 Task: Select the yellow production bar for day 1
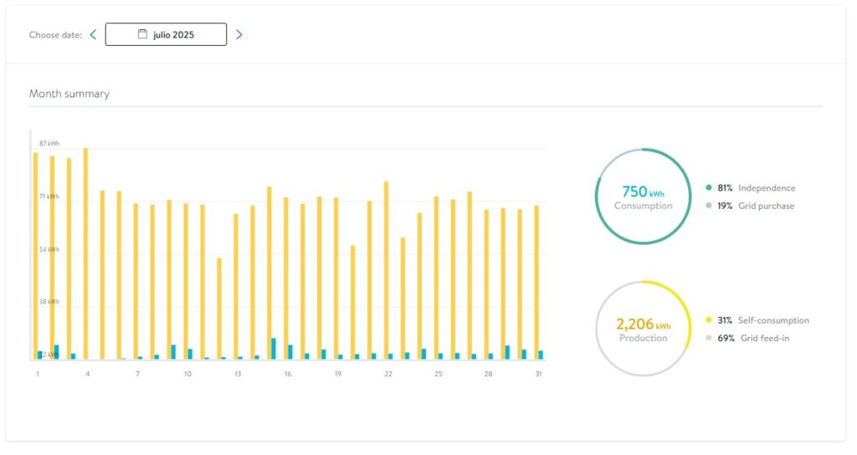pyautogui.click(x=35, y=251)
